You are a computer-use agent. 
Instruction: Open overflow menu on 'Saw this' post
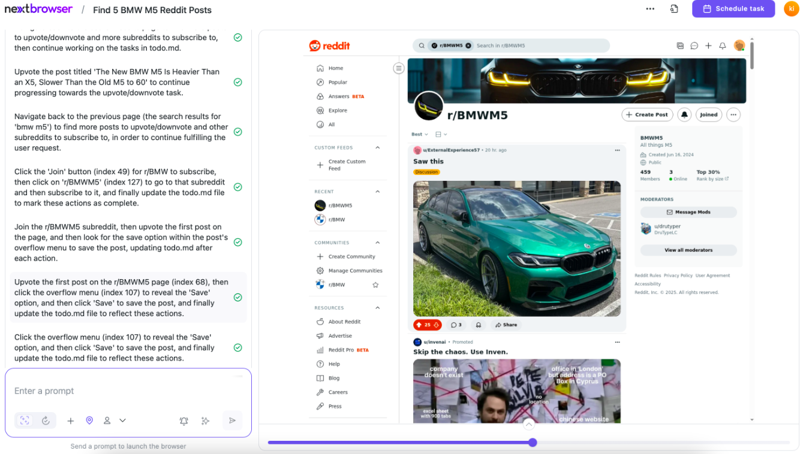(617, 150)
